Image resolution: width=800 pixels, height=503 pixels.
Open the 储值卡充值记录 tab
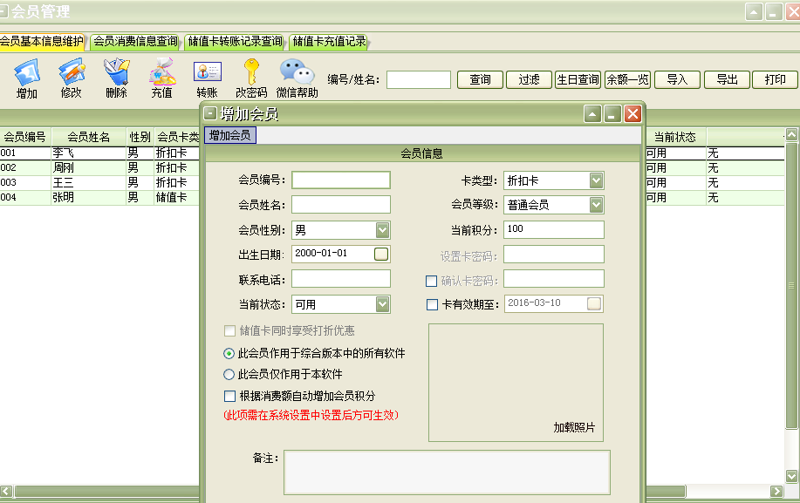click(329, 41)
